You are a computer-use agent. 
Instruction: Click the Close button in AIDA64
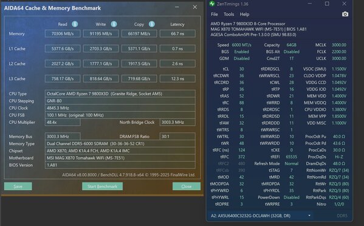[187, 187]
